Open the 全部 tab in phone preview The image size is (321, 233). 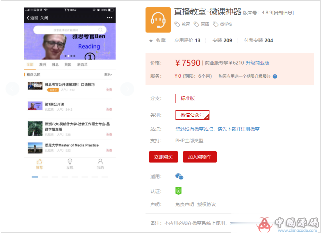tap(30, 64)
